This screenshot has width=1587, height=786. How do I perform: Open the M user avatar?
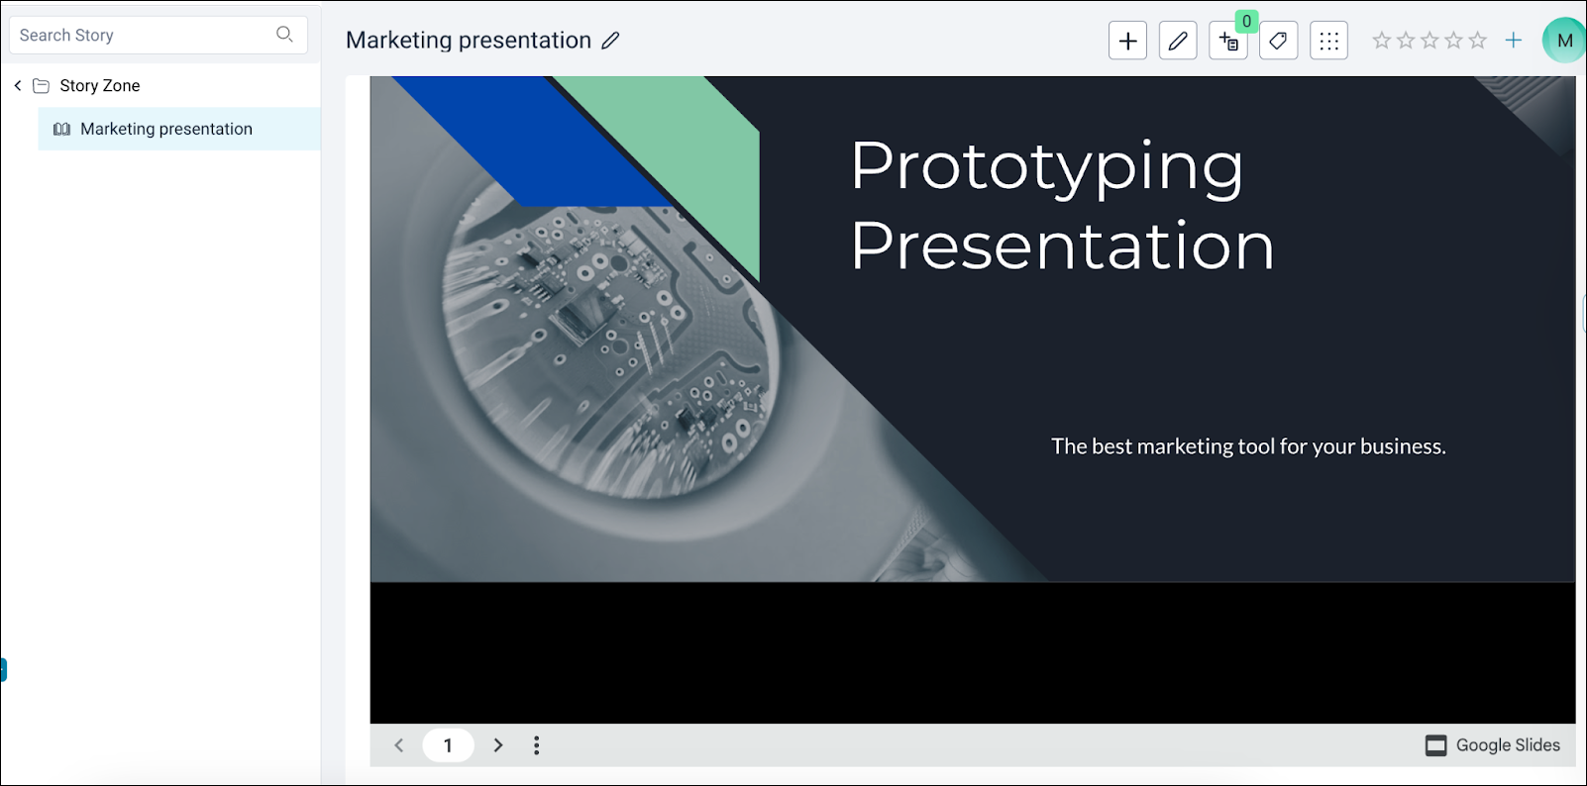pyautogui.click(x=1564, y=41)
